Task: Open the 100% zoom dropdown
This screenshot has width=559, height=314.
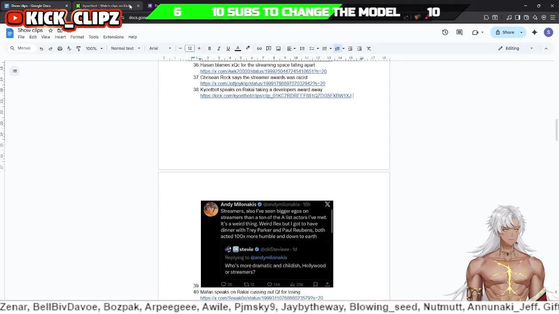Action: pos(94,48)
